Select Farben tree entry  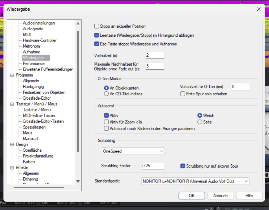tap(29, 162)
